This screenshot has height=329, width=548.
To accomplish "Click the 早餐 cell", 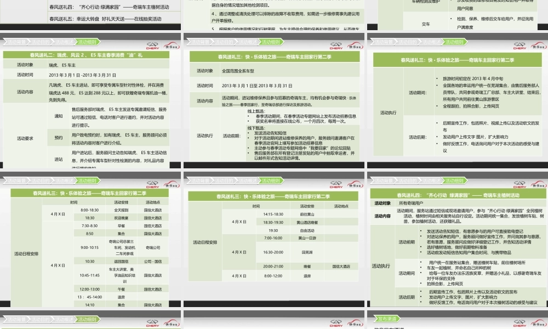I will coord(121,226).
